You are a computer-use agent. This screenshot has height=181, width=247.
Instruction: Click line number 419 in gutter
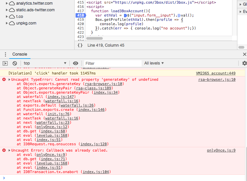tap(81, 20)
